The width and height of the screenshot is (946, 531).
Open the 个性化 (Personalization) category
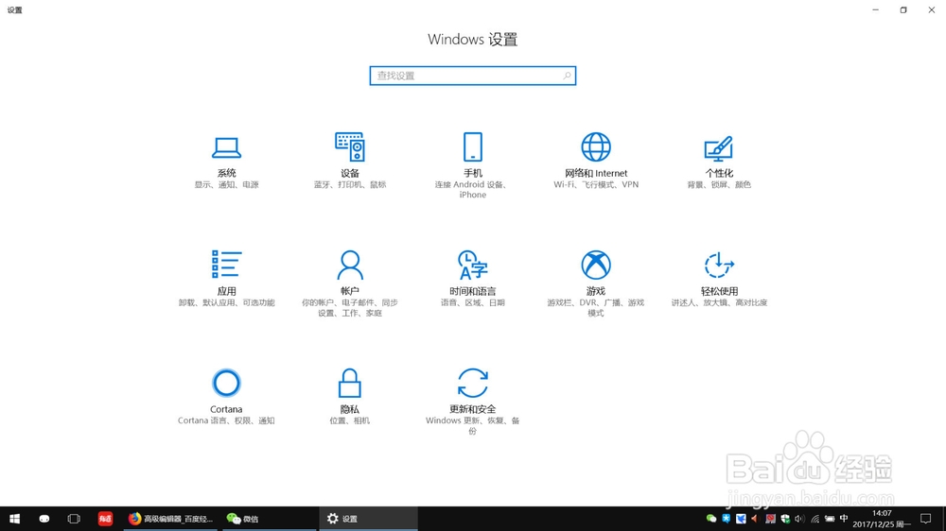tap(719, 161)
